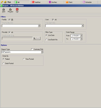This screenshot has width=101, height=108.
Task: Select Order By Time Posted option
Action: [24, 59]
